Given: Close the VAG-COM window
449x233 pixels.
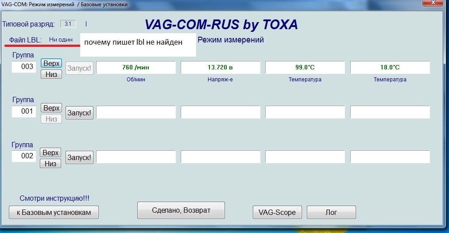Looking at the screenshot, I should (433, 3).
